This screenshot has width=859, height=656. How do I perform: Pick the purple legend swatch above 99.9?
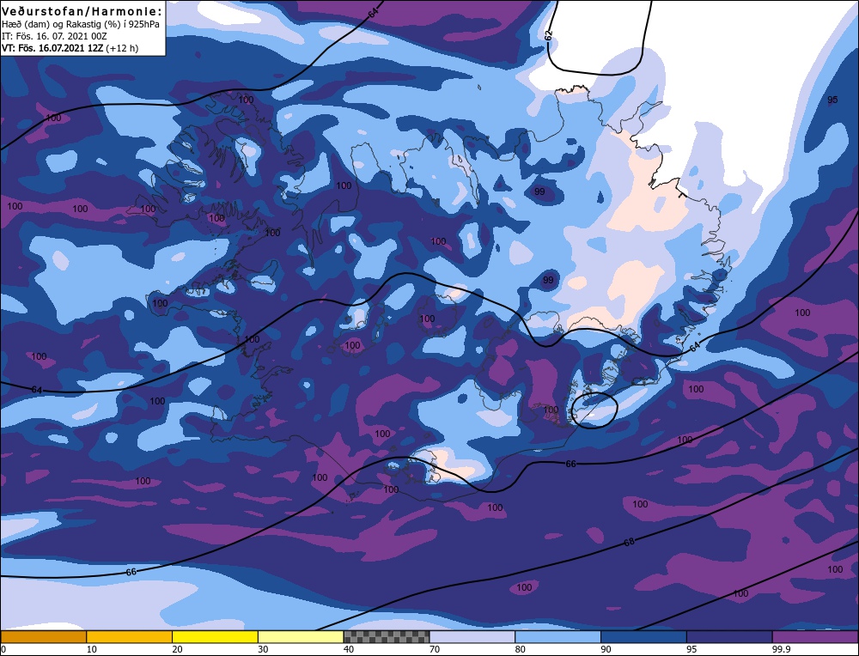[815, 637]
